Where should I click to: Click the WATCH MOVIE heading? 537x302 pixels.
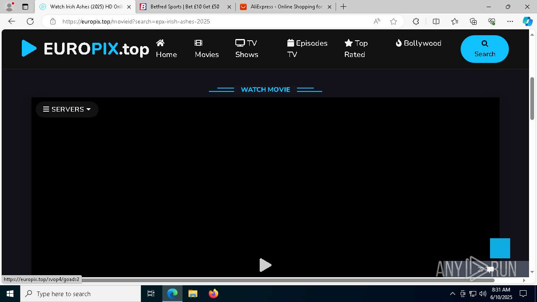click(266, 89)
